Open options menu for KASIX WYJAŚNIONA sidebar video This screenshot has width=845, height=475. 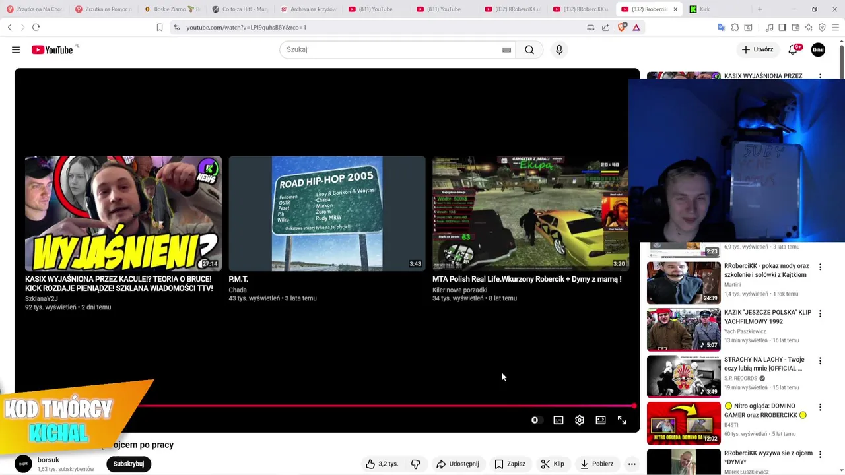coord(820,76)
